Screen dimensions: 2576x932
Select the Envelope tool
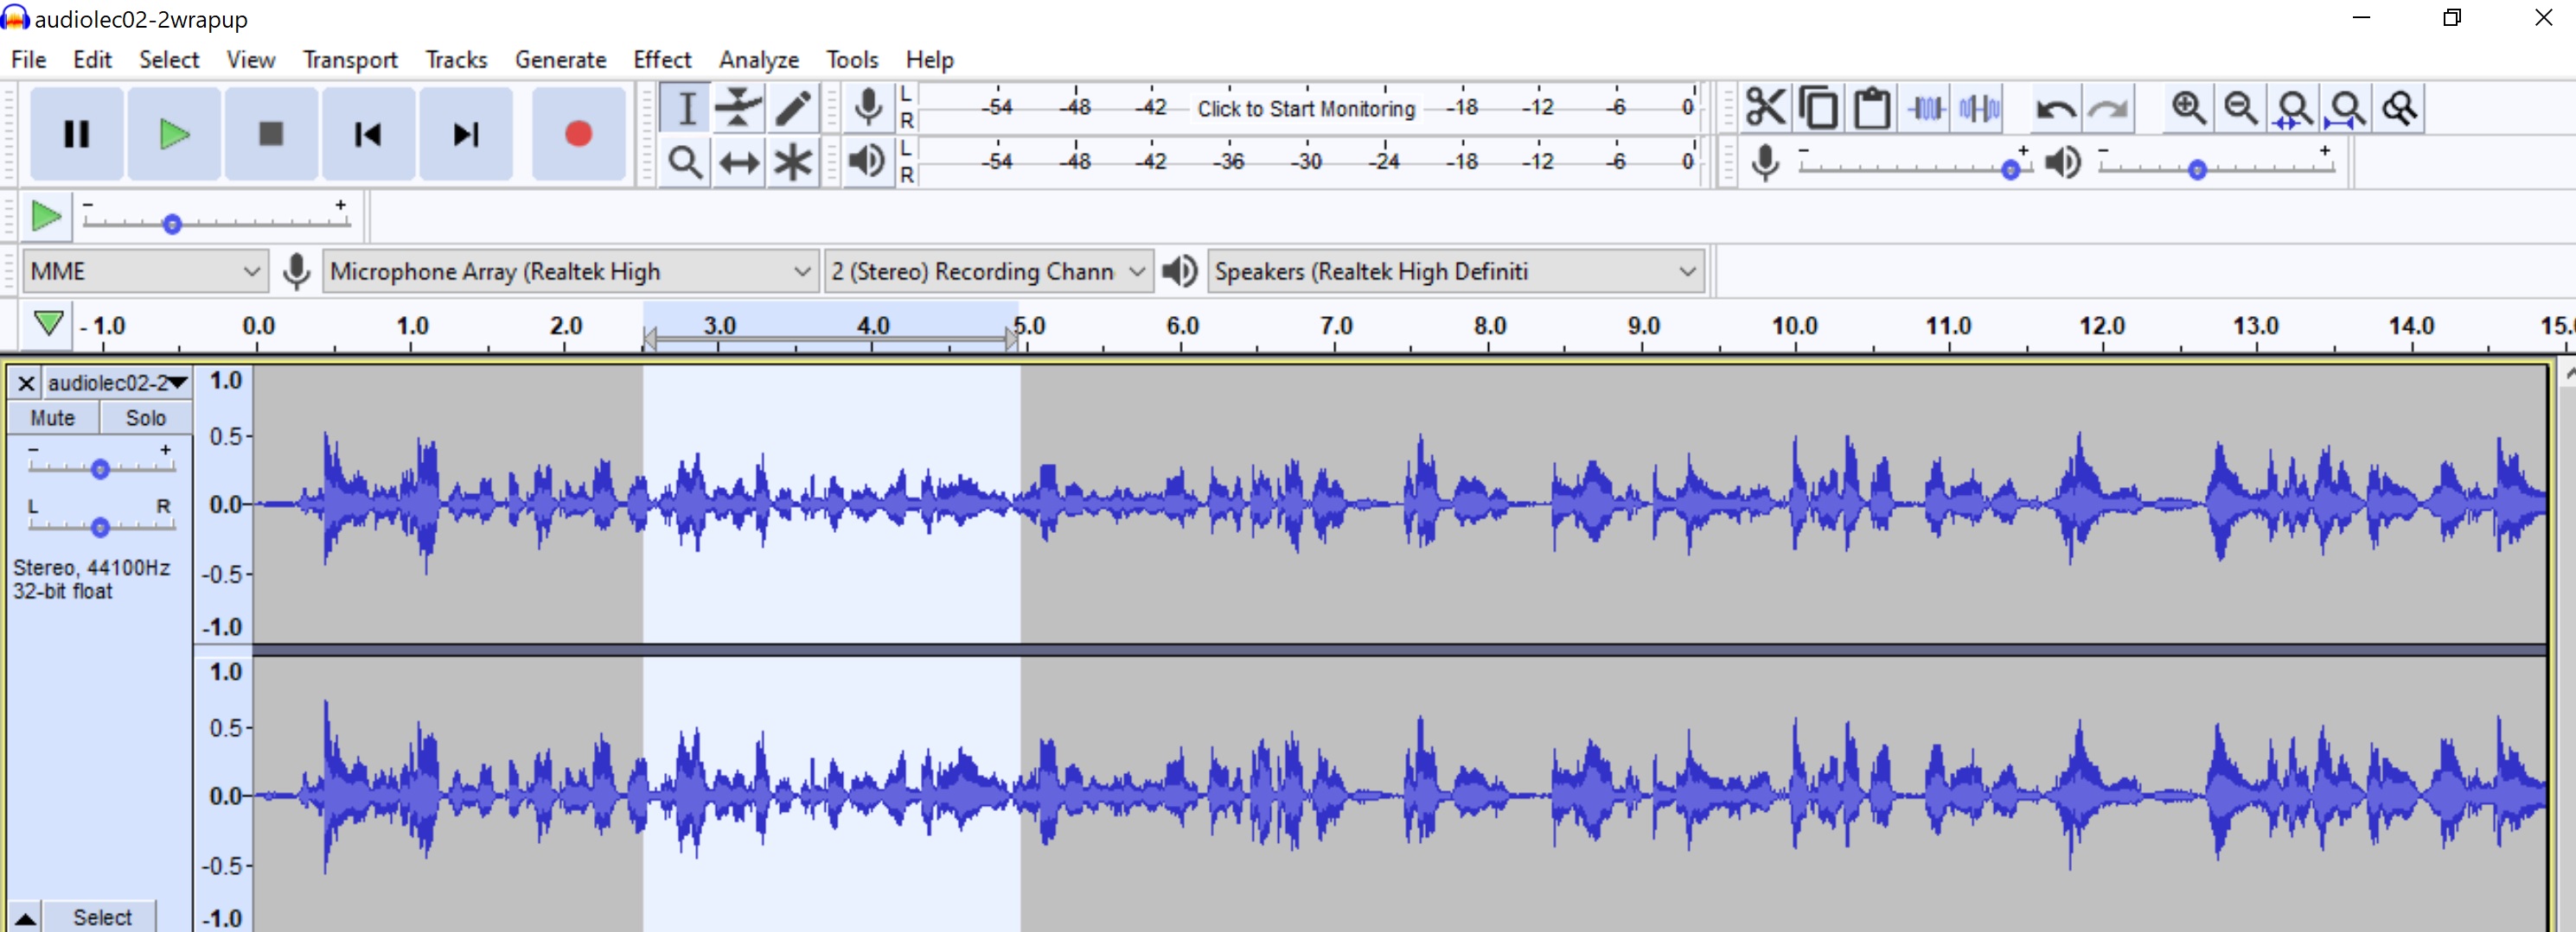coord(739,108)
